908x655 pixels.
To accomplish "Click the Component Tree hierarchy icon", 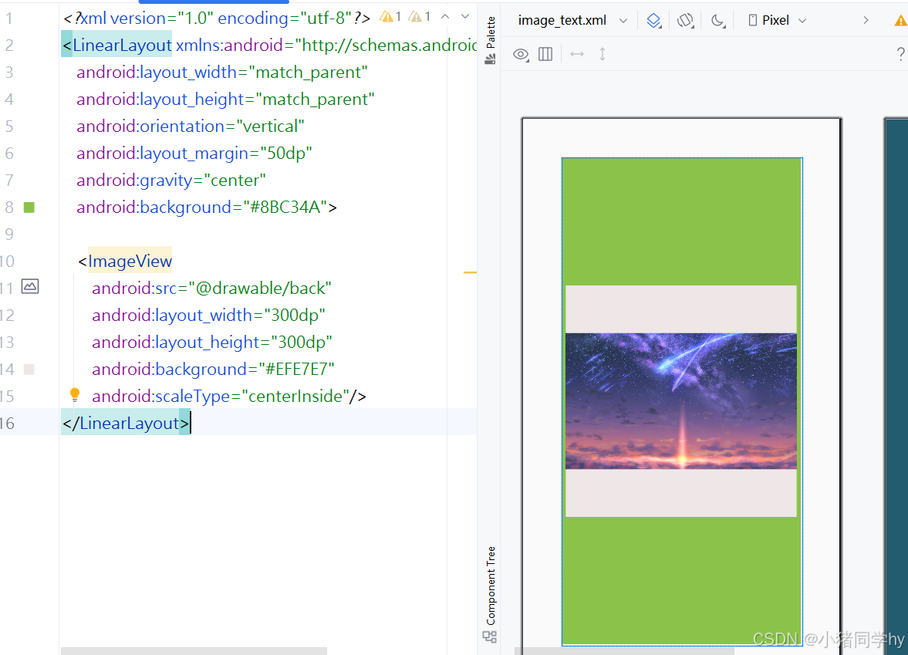I will click(490, 636).
